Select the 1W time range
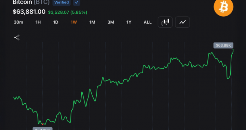246x130 pixels. [74, 22]
